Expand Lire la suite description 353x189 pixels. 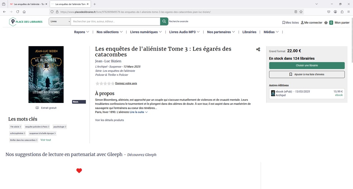pyautogui.click(x=139, y=112)
